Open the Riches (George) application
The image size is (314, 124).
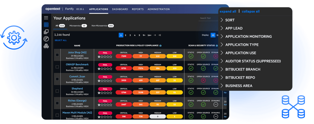coord(77,101)
